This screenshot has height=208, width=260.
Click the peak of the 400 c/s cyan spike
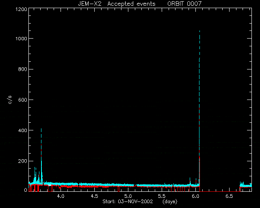[41, 129]
